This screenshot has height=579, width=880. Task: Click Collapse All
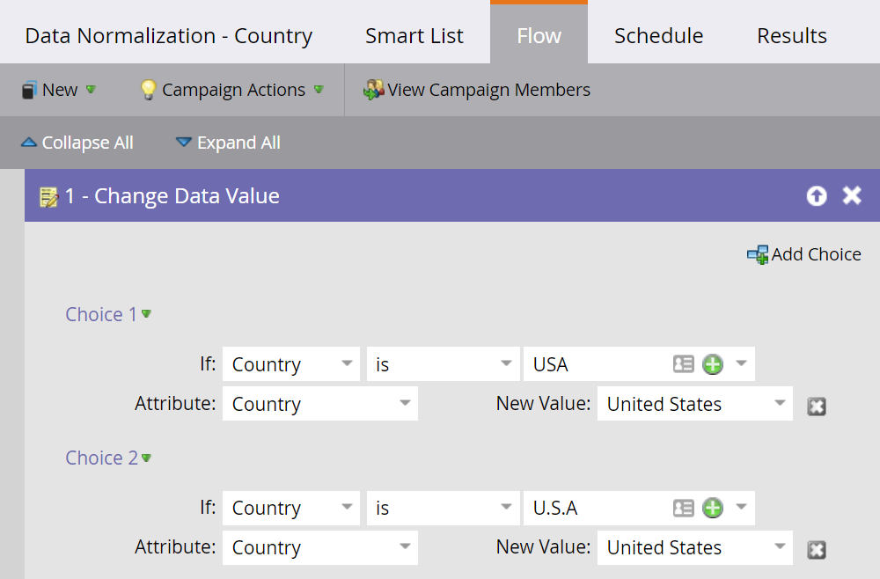pyautogui.click(x=77, y=143)
